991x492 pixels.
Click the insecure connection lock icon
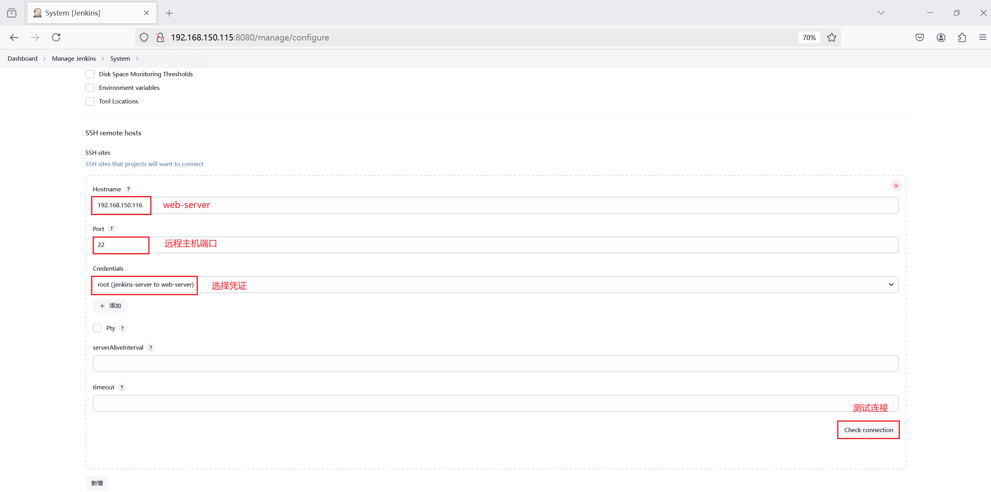coord(160,37)
